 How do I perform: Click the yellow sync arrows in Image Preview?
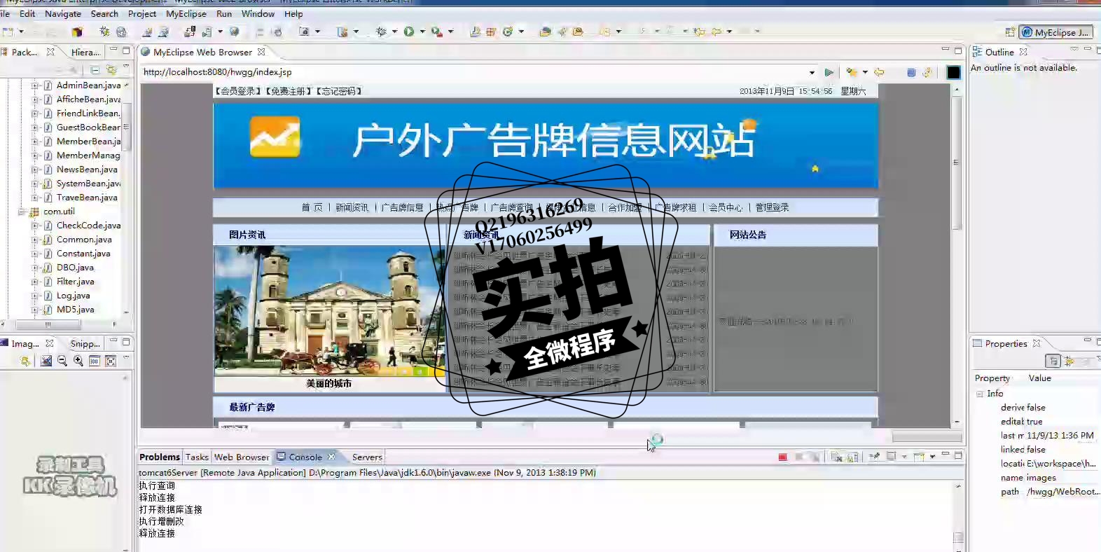(x=25, y=361)
